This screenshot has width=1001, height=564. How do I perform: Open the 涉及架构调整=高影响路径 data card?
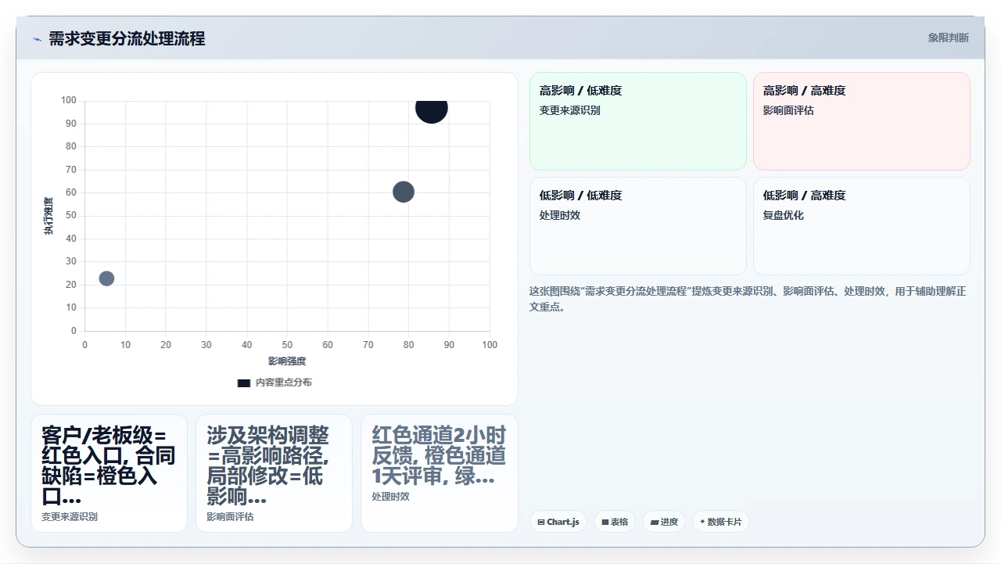(274, 473)
